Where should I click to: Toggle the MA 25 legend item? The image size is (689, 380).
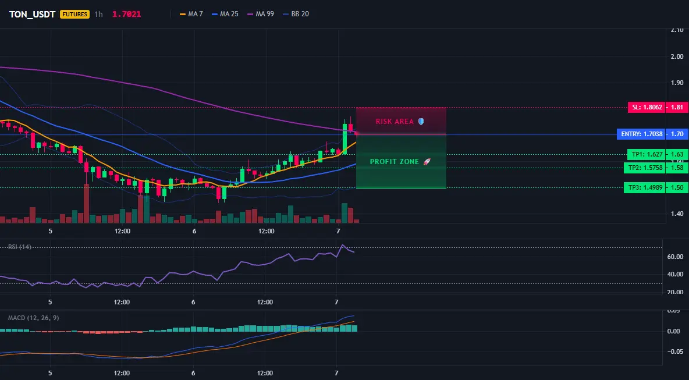coord(225,14)
